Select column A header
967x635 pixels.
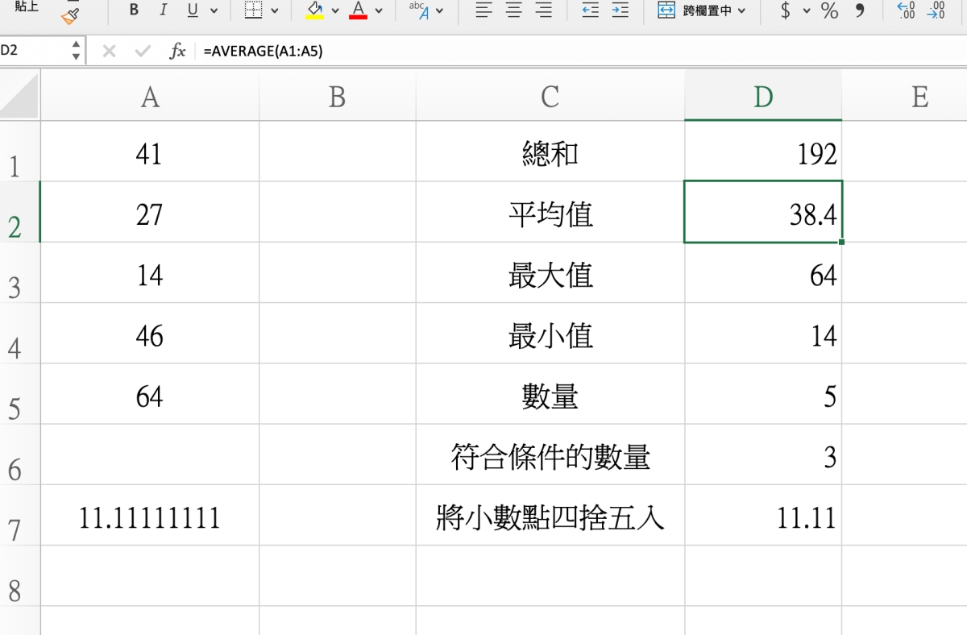click(x=150, y=96)
